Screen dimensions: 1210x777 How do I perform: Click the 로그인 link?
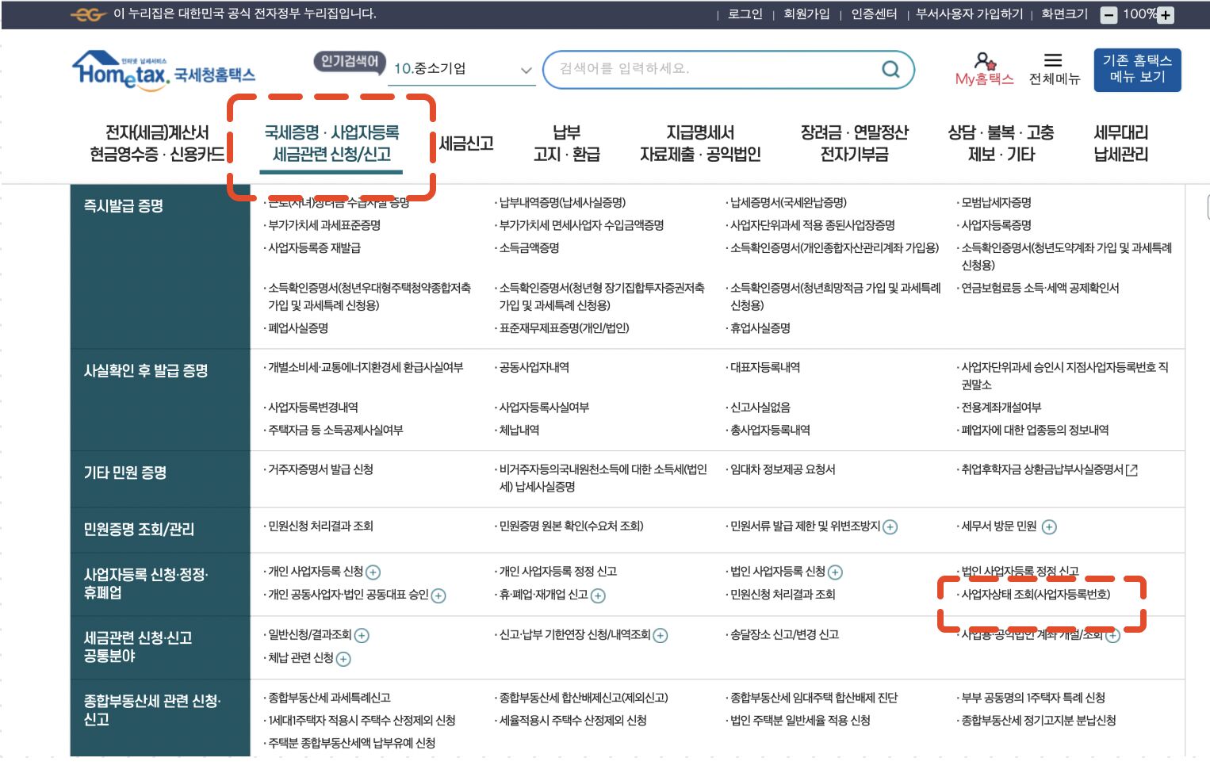pos(745,14)
